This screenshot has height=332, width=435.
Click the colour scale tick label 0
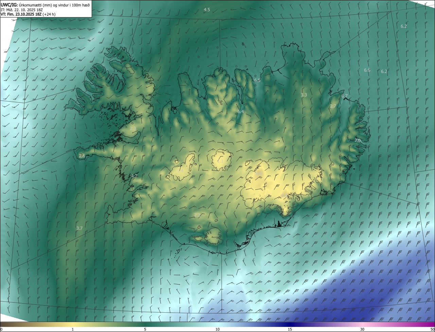[1, 329]
